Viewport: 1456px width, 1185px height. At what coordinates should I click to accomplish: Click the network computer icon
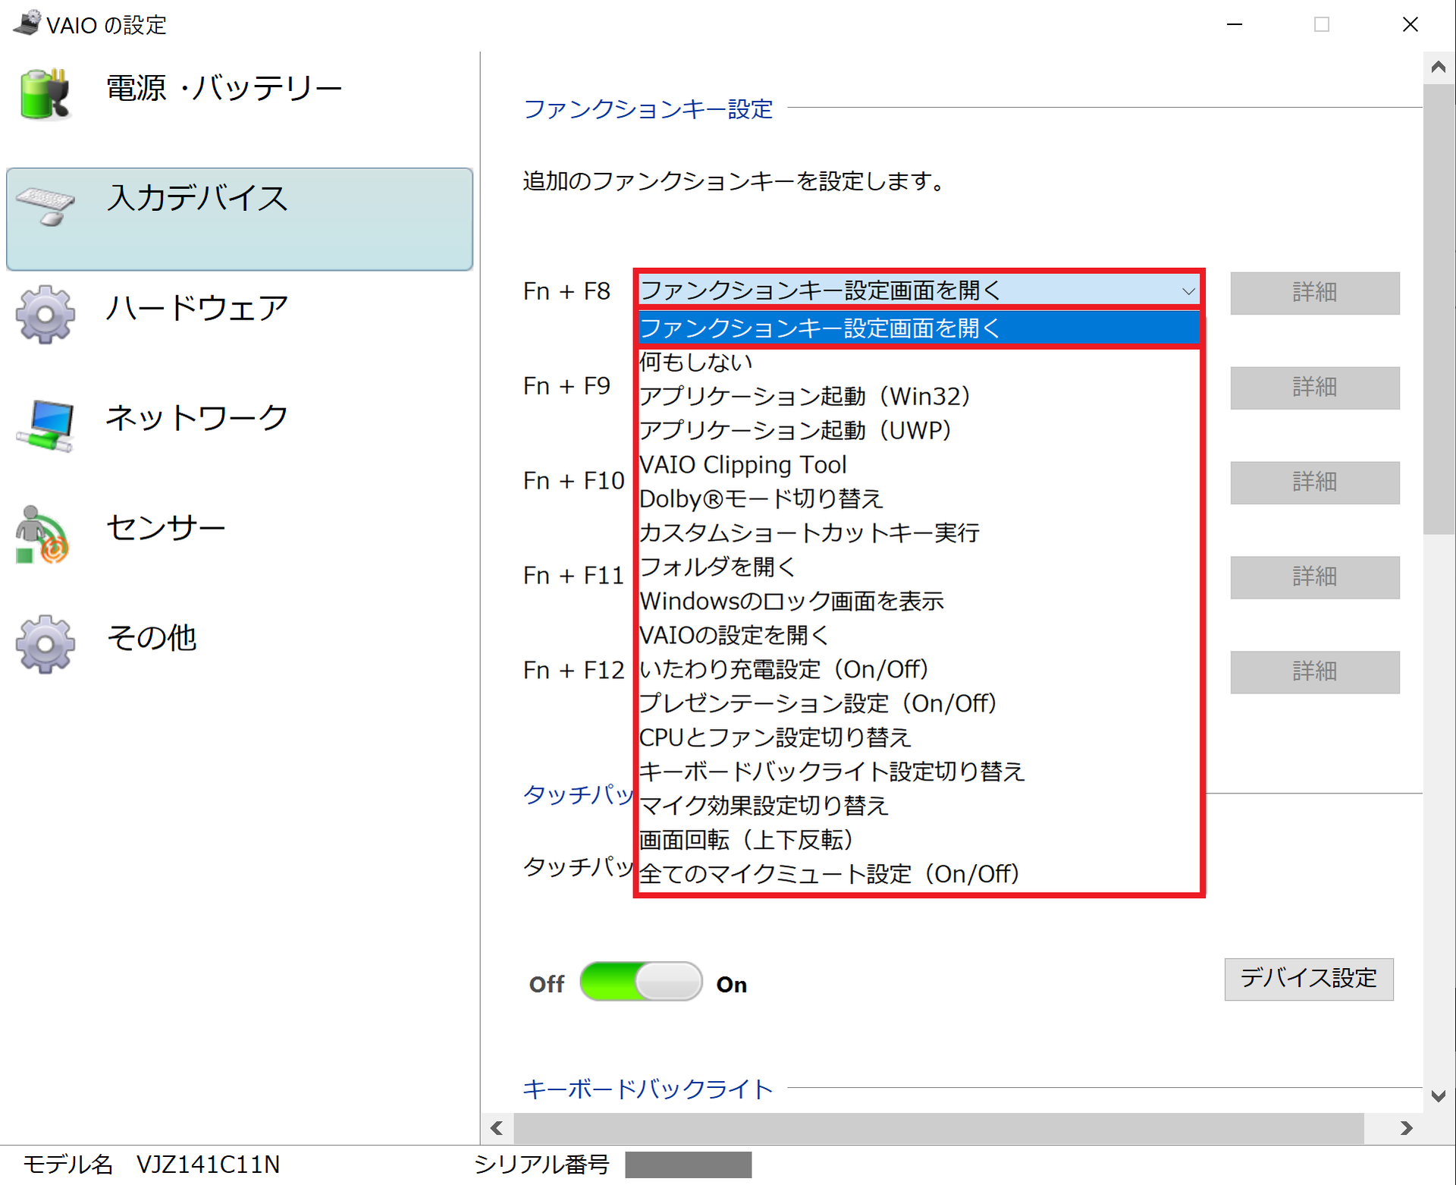pyautogui.click(x=45, y=425)
